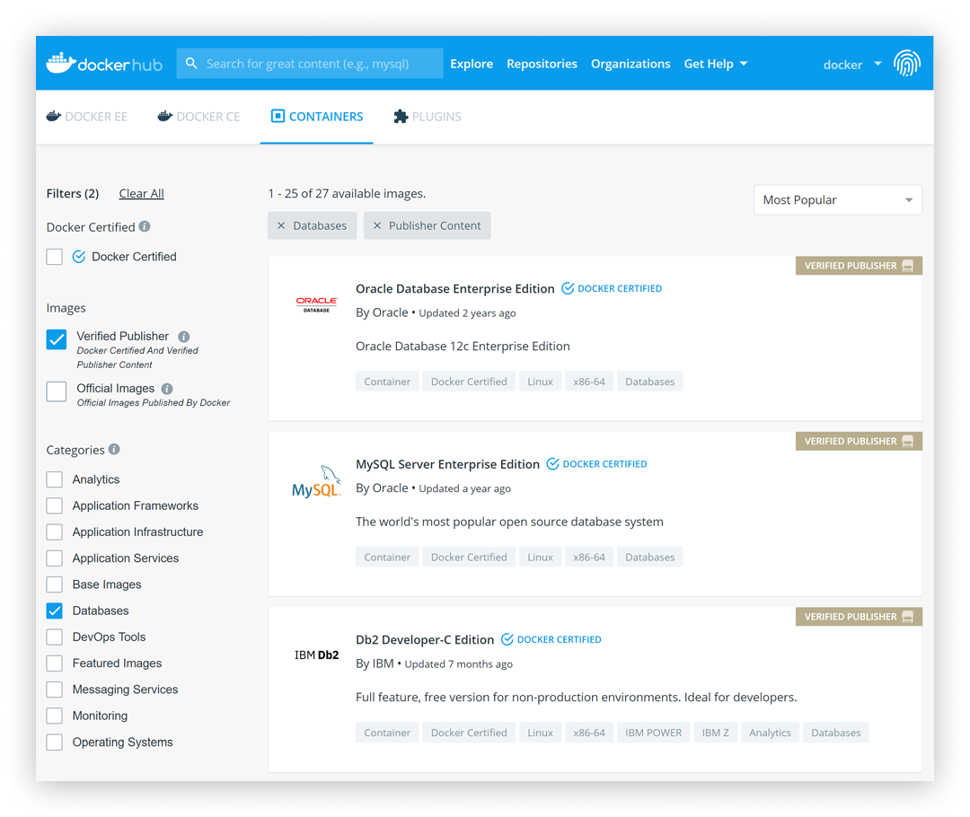This screenshot has height=817, width=970.
Task: Uncheck the Databases category checkbox
Action: point(55,611)
